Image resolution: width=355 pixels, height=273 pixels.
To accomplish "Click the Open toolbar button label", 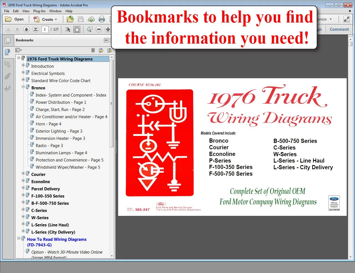I will coord(19,19).
